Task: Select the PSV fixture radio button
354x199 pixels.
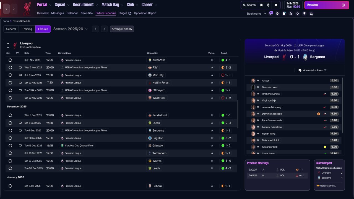Action: click(10, 67)
